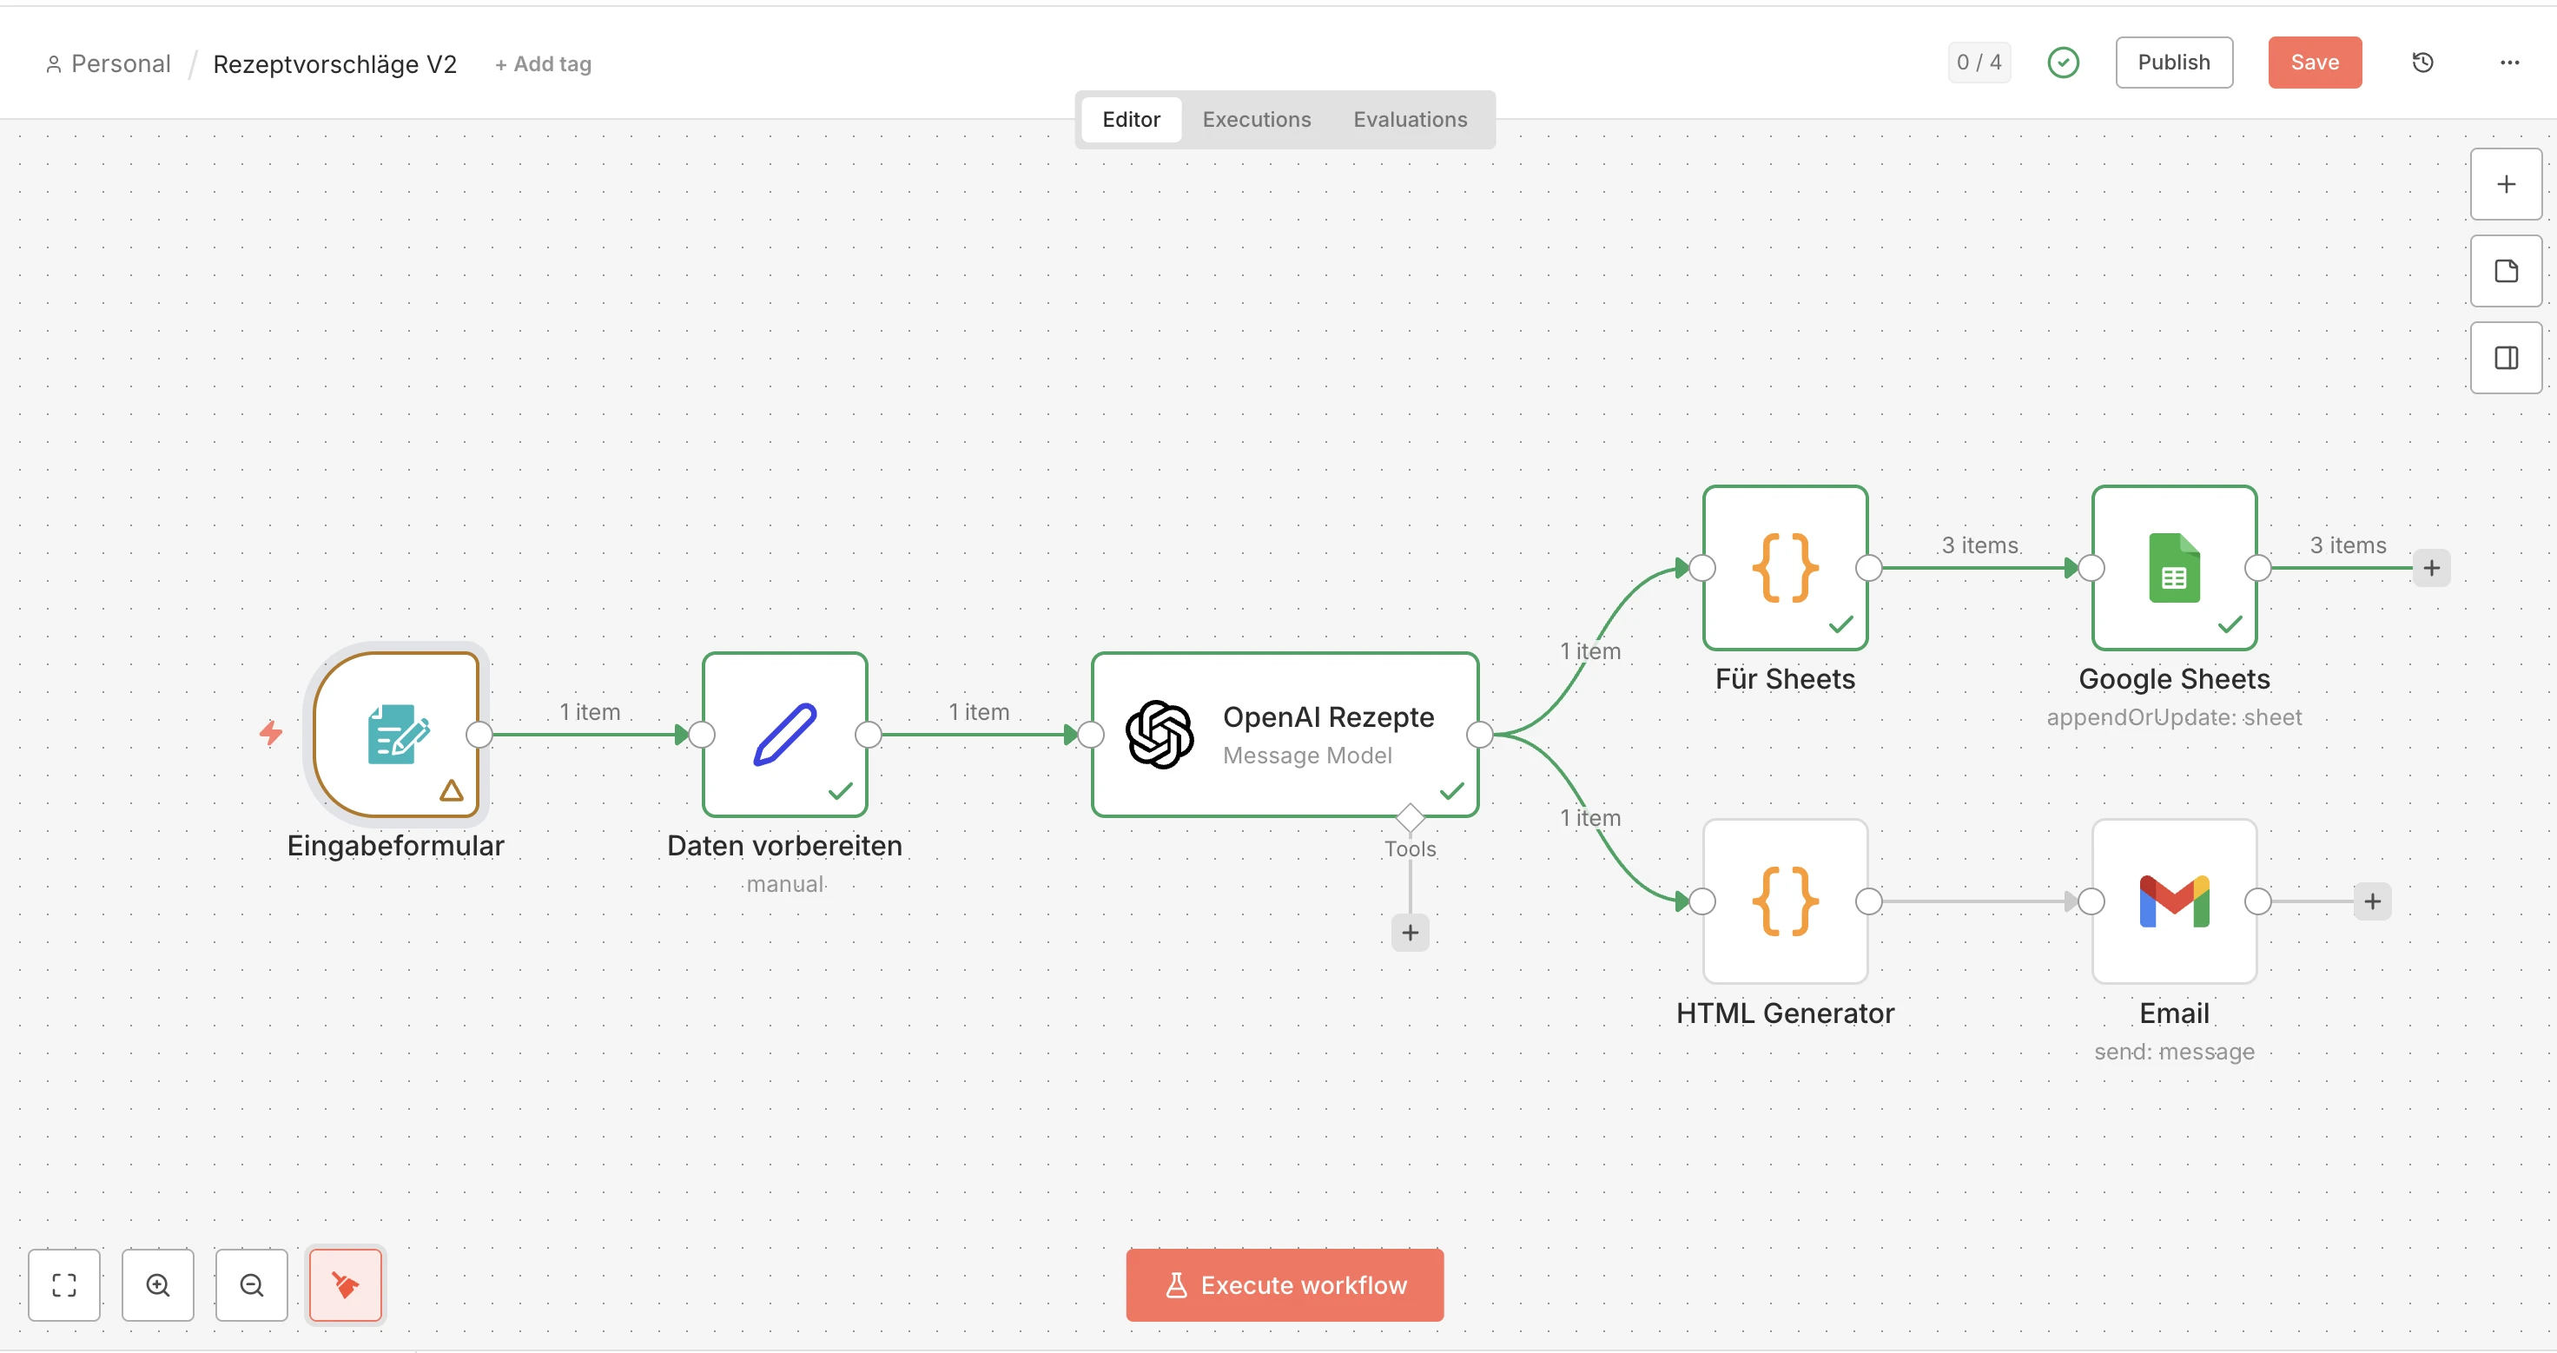Rename the workflow Rezeptvorschläge V2

tap(335, 63)
